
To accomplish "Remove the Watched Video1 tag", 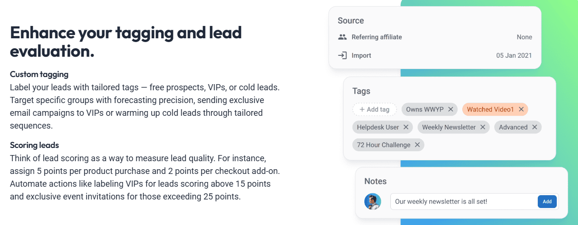I will pos(521,110).
